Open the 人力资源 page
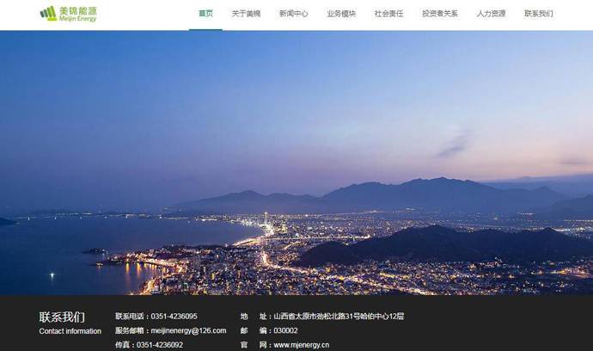The width and height of the screenshot is (593, 351). 491,14
